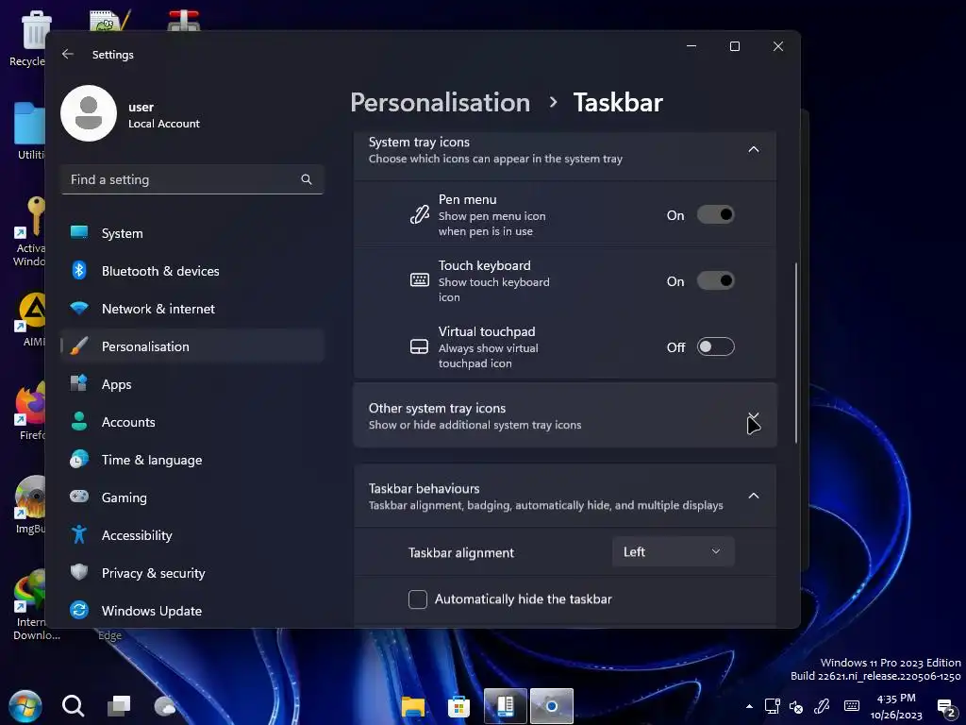Click the Gaming controller icon
966x725 pixels.
pyautogui.click(x=79, y=497)
